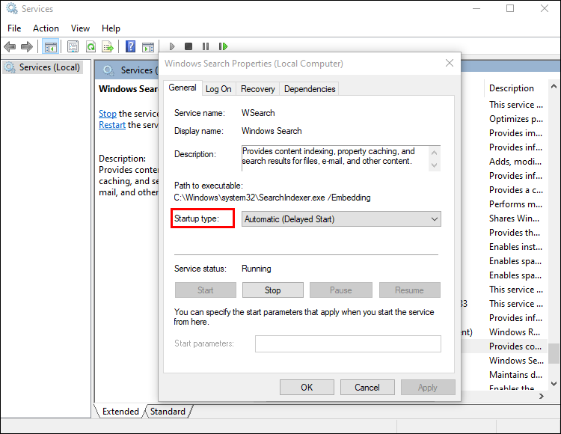Select Services (Local) tree node
Image resolution: width=561 pixels, height=434 pixels.
point(43,67)
